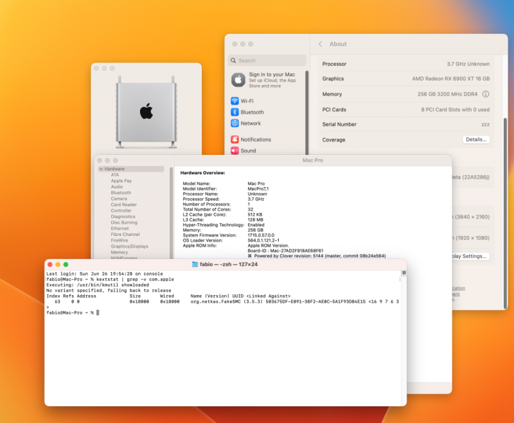Collapse the Hardware tree section
The height and width of the screenshot is (423, 514).
(x=101, y=169)
